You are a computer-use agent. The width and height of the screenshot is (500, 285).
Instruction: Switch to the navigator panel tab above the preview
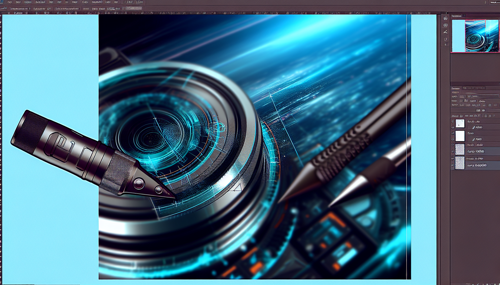coord(457,16)
